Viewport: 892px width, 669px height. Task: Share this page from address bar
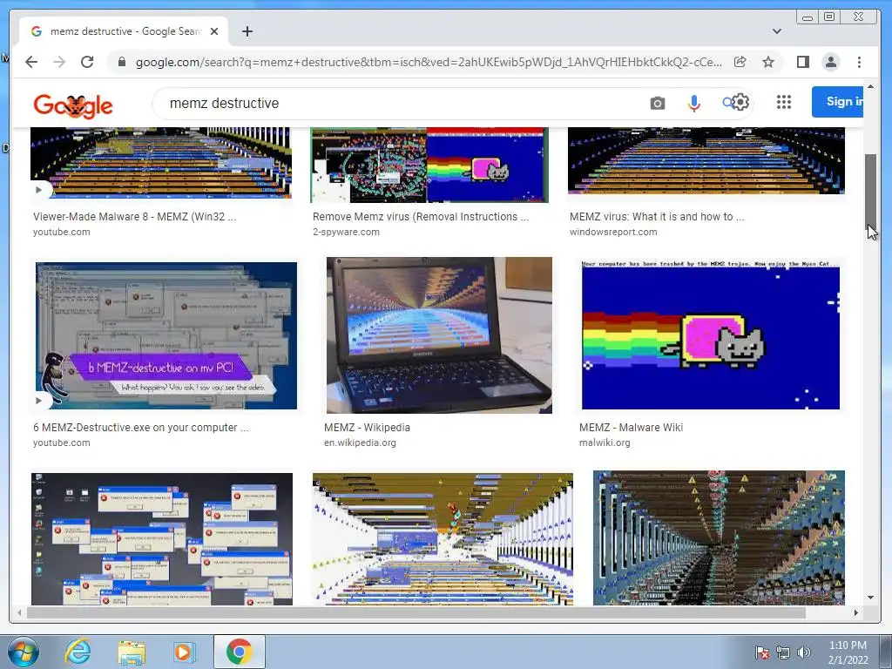740,62
